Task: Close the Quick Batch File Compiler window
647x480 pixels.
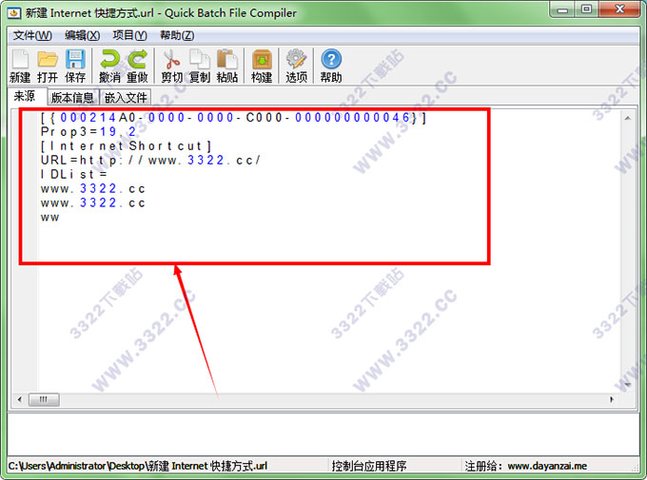Action: 619,10
